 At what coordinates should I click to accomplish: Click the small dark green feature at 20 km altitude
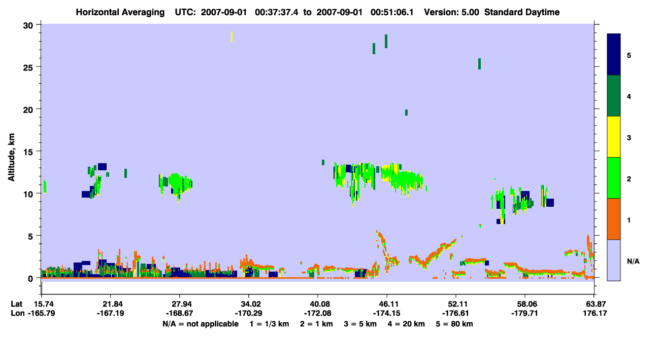(406, 112)
